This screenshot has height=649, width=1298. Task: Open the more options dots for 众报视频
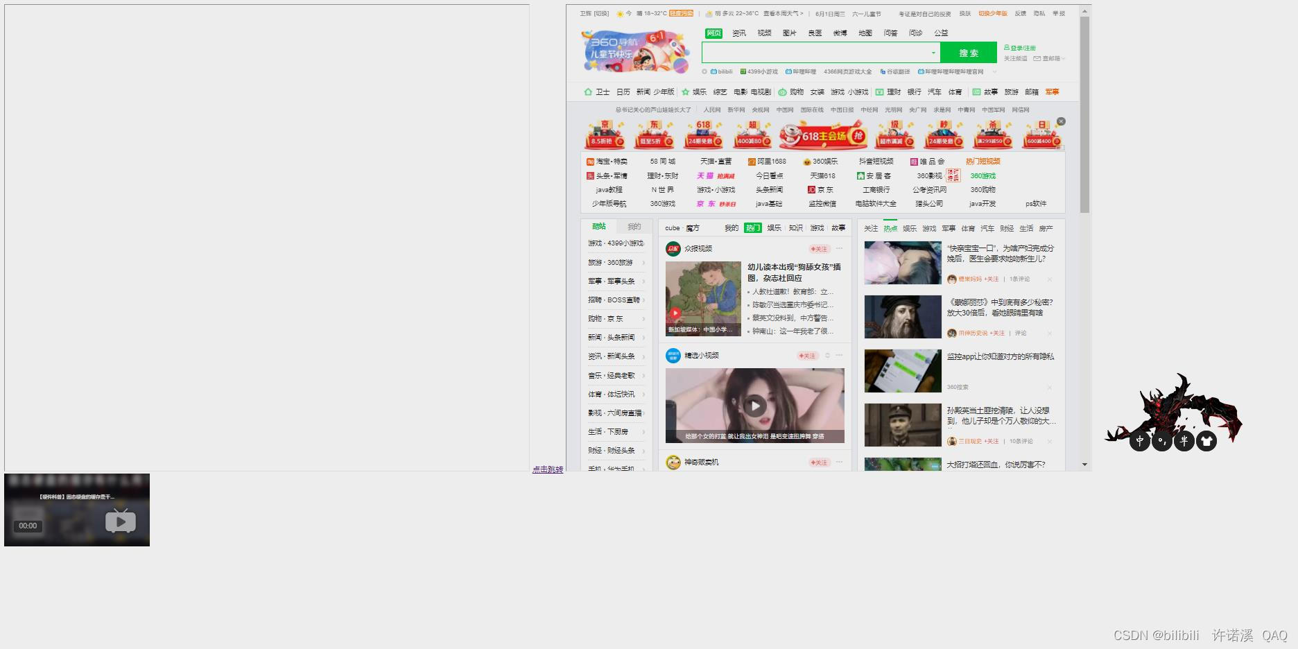click(839, 248)
